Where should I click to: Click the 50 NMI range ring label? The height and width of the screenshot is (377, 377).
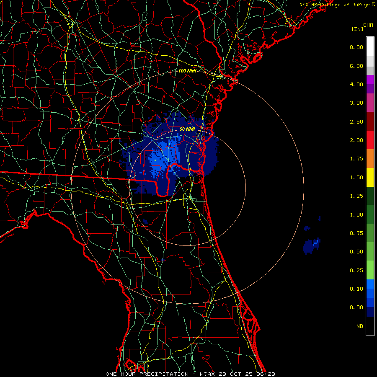tap(187, 129)
